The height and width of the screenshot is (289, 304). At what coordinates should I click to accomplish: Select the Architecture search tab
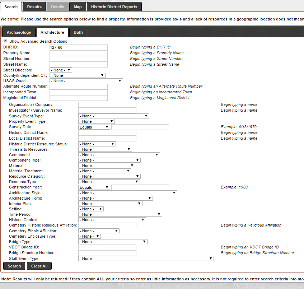(52, 32)
